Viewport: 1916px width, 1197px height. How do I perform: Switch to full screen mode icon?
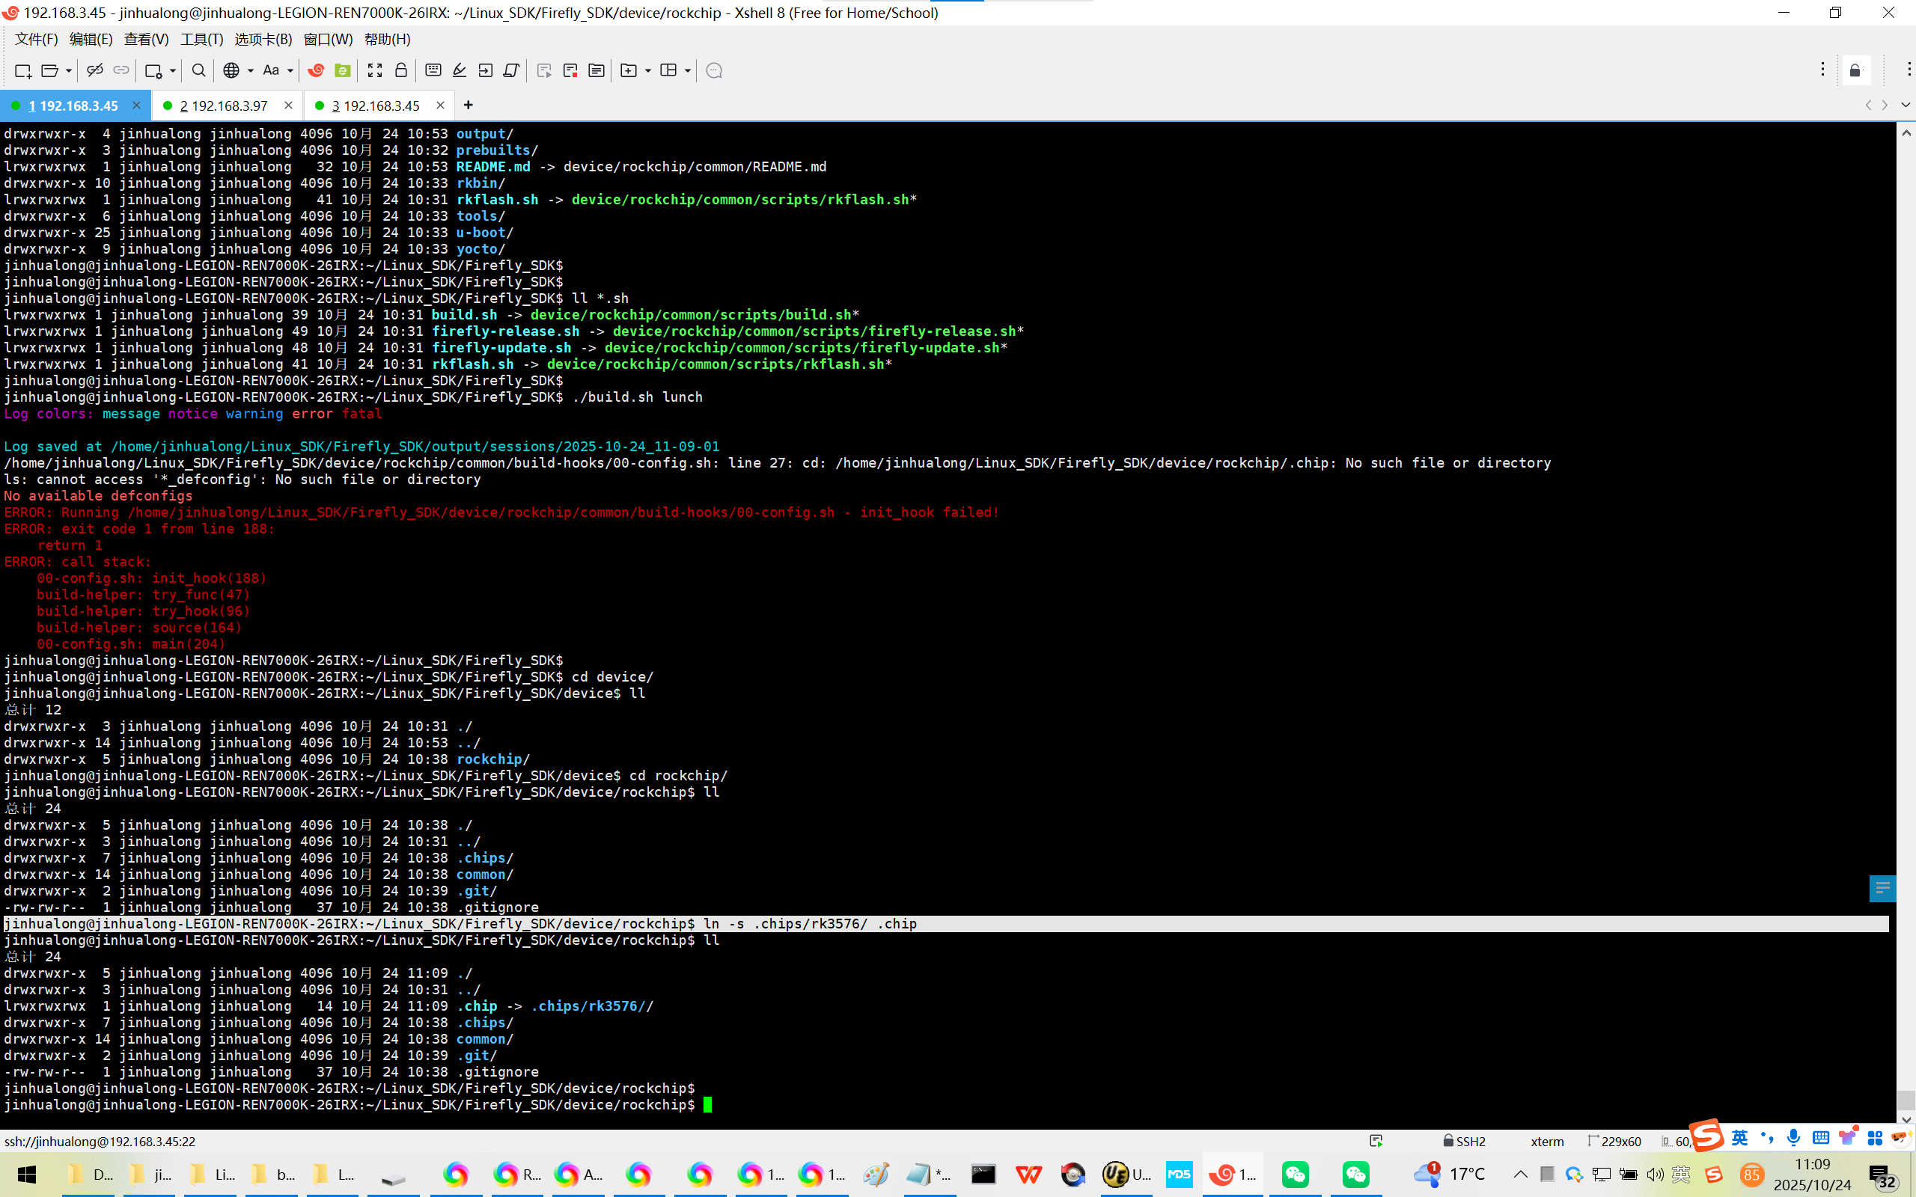click(374, 70)
